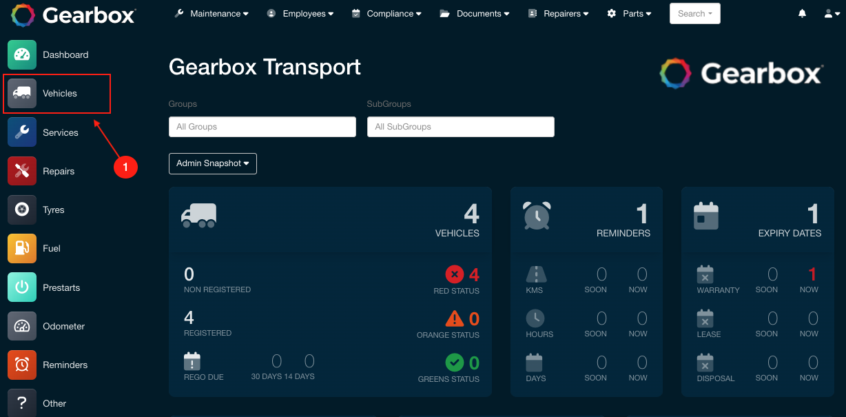This screenshot has height=417, width=846.
Task: Click the Disposal calendar icon
Action: click(705, 362)
